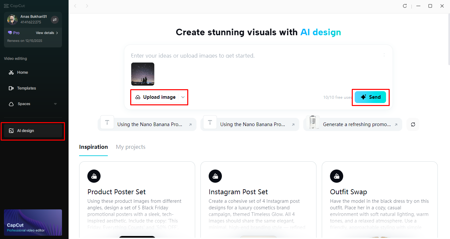Open the Spaces section
This screenshot has width=450, height=239.
click(24, 104)
